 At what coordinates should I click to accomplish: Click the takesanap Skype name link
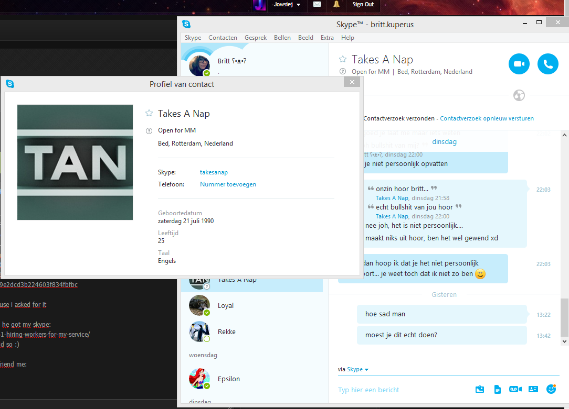[x=214, y=172]
